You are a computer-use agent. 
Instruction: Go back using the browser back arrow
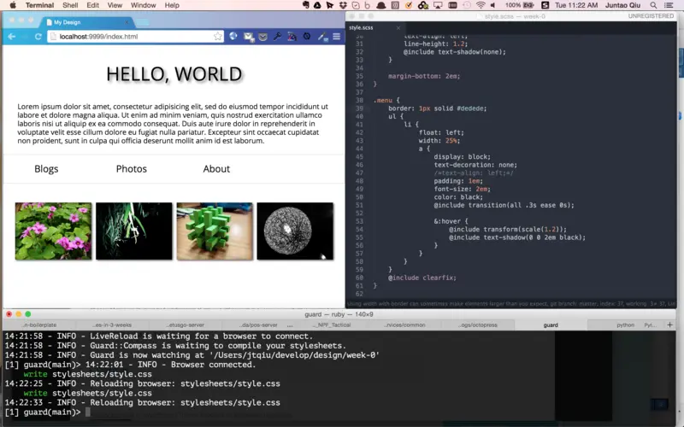(12, 37)
